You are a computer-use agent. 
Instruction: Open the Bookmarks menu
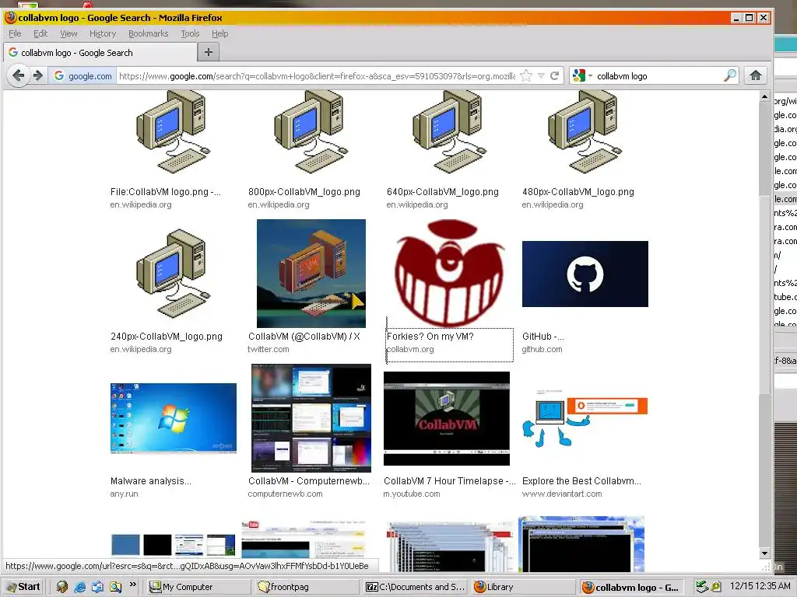point(148,33)
